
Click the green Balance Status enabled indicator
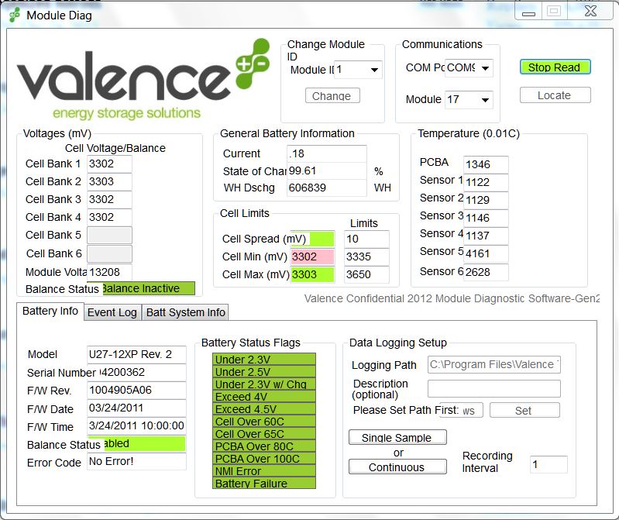point(136,444)
